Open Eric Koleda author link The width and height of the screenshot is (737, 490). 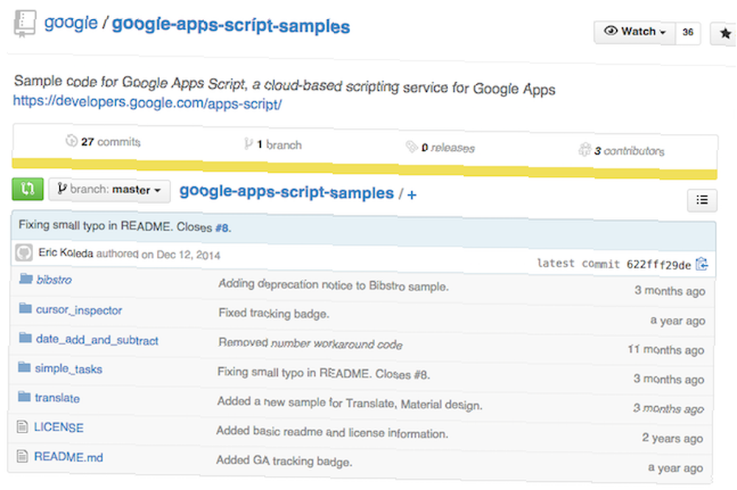[66, 252]
